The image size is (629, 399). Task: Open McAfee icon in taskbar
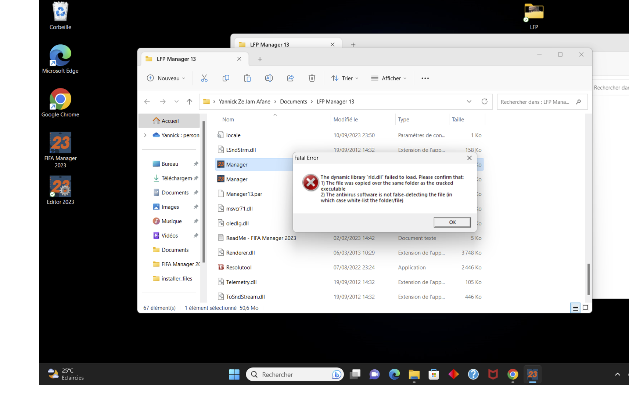[x=493, y=374]
